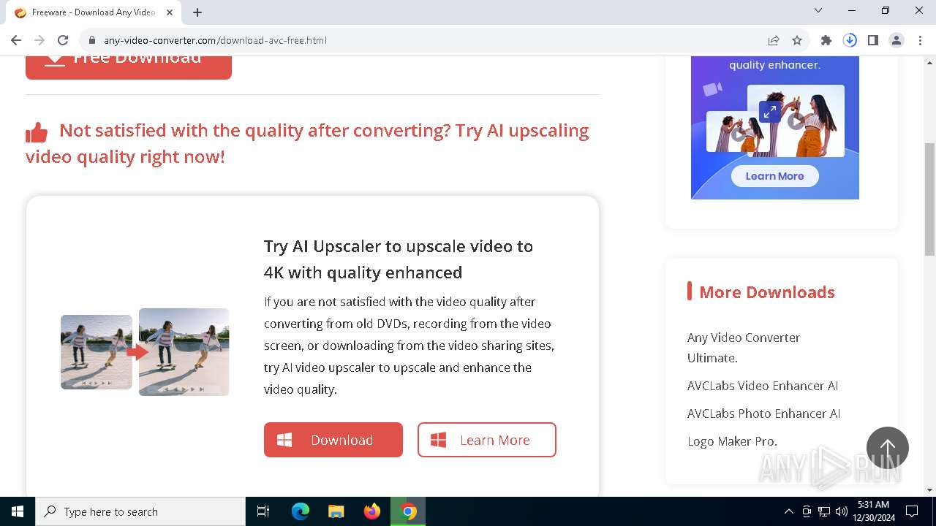Reload the current page

63,40
